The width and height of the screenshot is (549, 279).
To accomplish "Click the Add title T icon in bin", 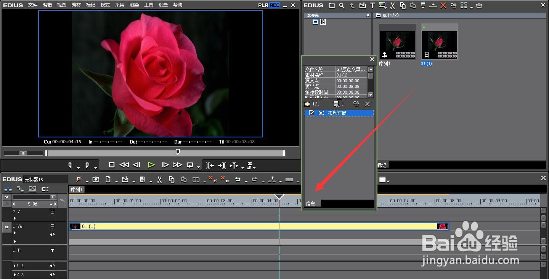I will pos(372,5).
